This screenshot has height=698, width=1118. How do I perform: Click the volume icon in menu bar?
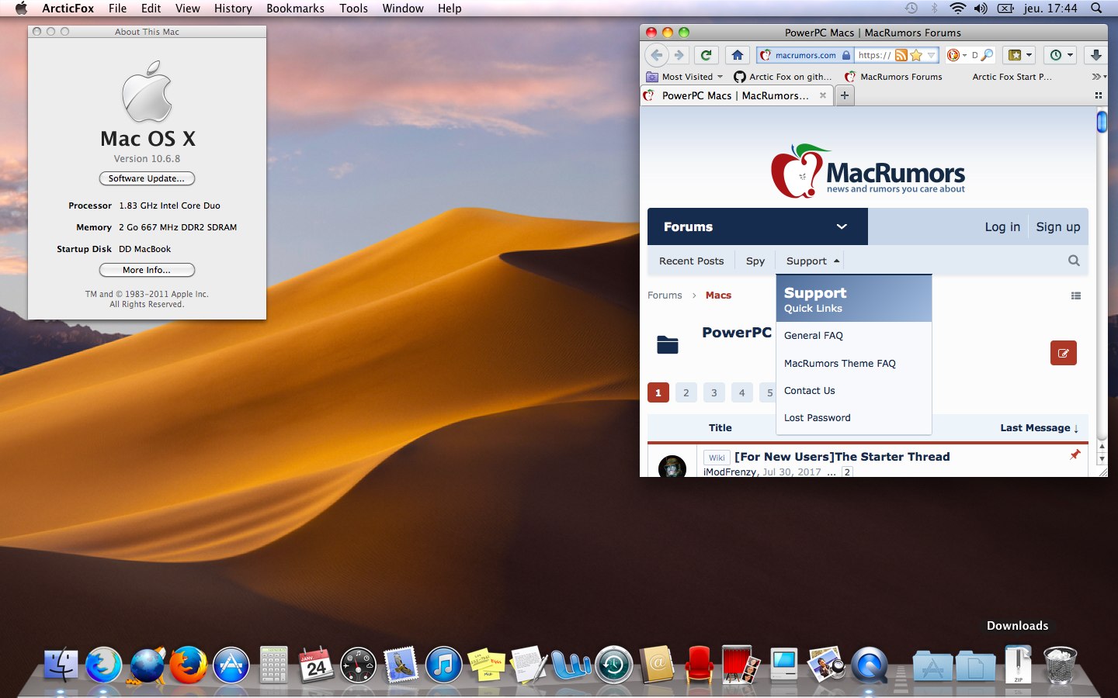coord(981,9)
